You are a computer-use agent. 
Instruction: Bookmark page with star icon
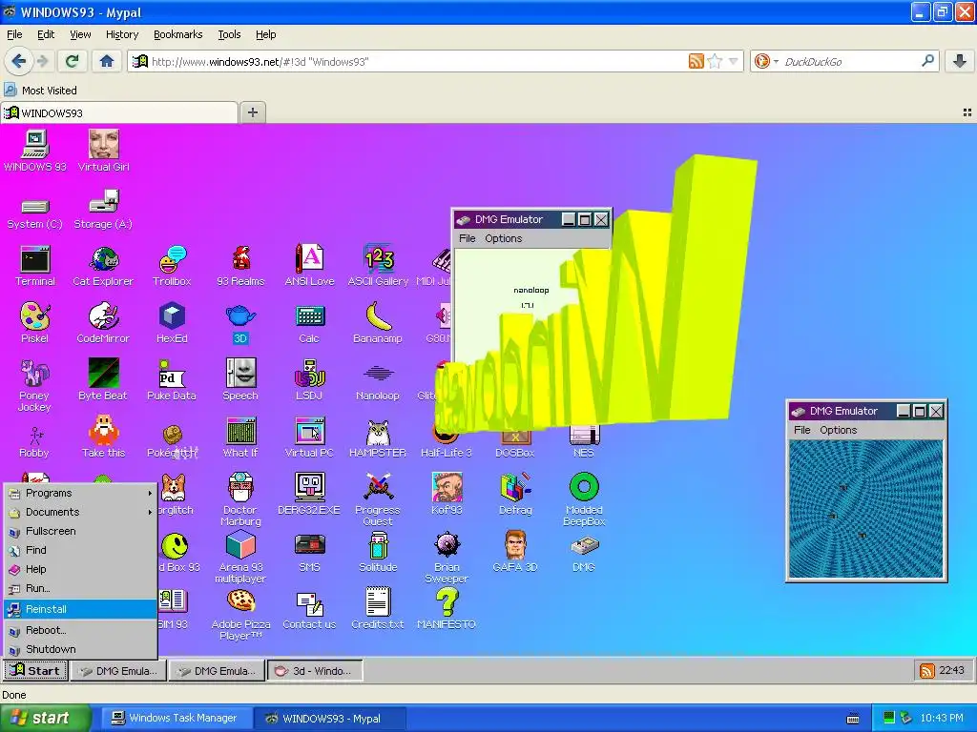tap(715, 61)
